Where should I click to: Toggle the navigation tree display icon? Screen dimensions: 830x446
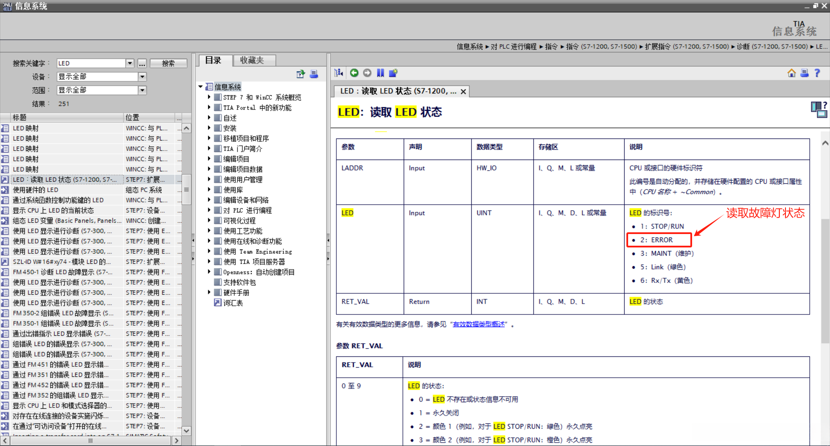(x=339, y=73)
